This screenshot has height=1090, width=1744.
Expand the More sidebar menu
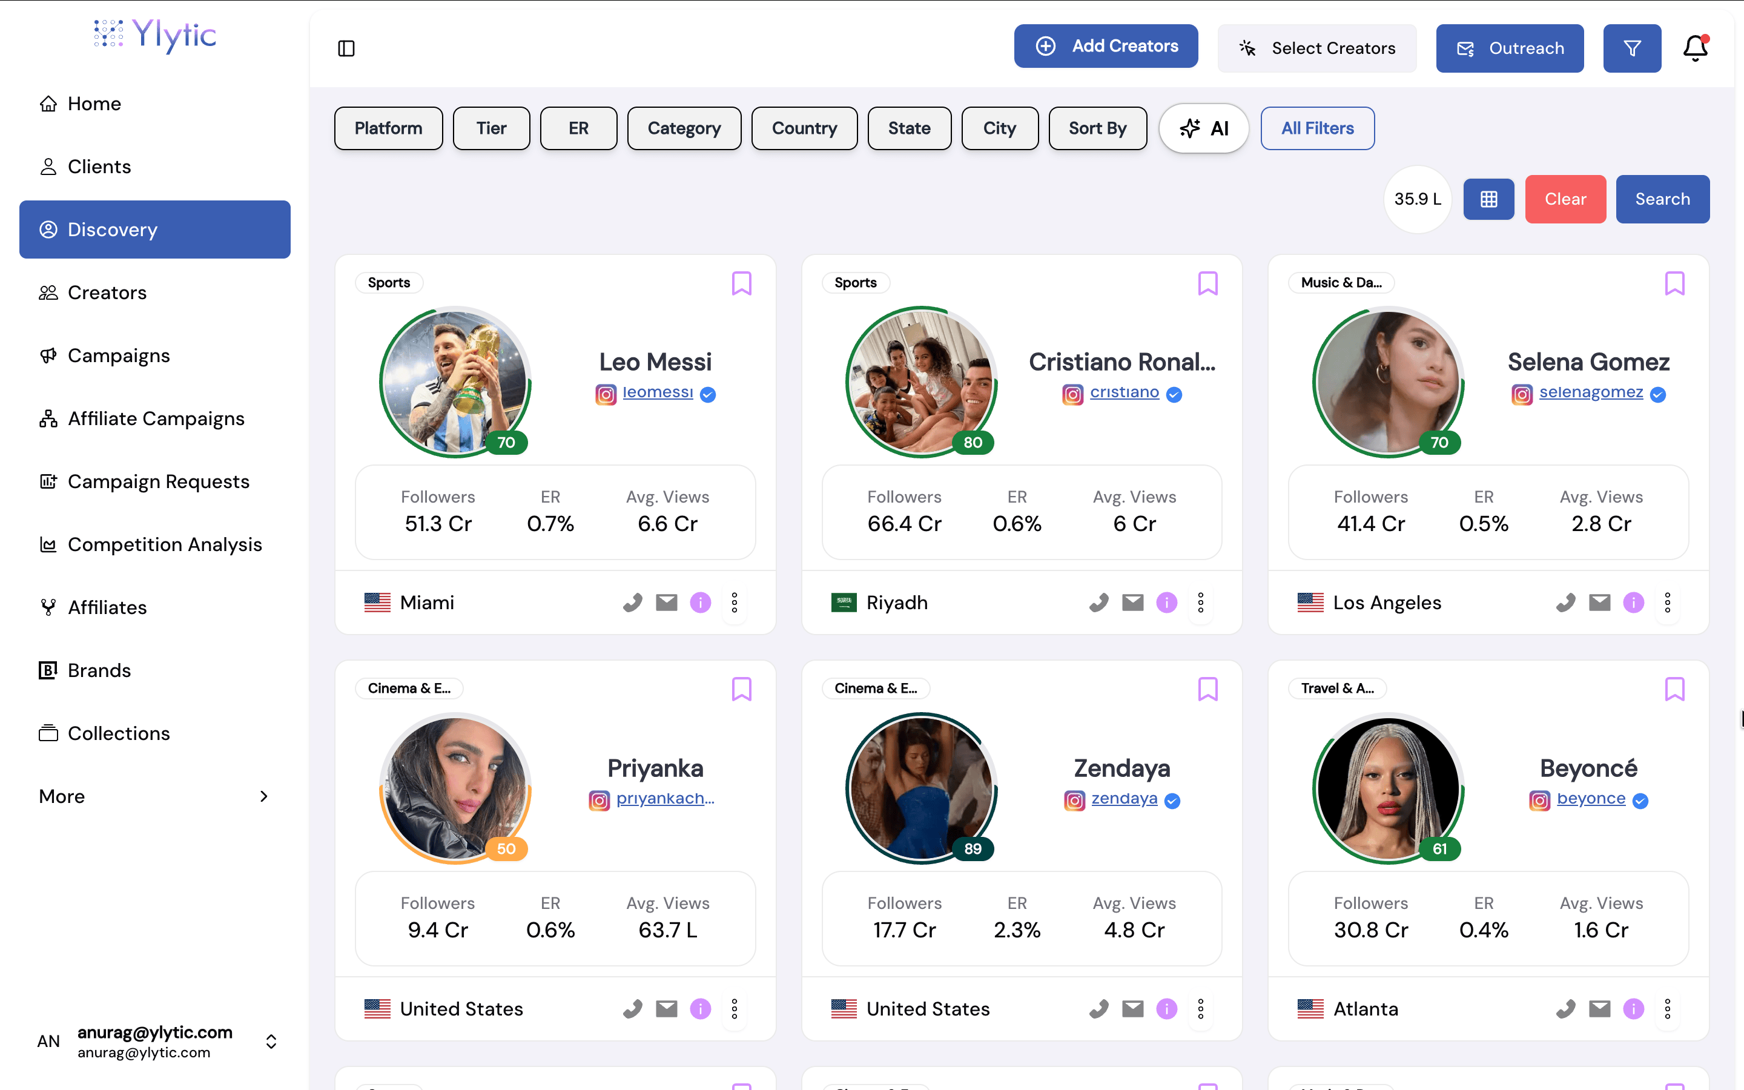pyautogui.click(x=155, y=796)
